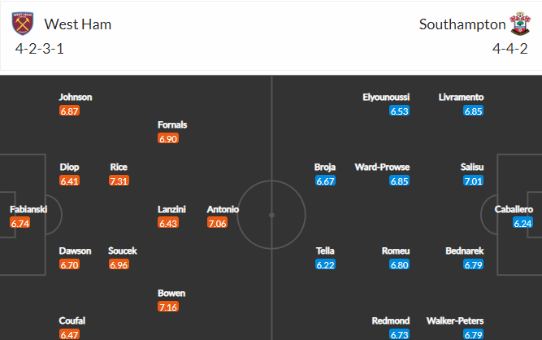Select Caballero's 6.24 rating badge
This screenshot has height=340, width=542.
[x=522, y=223]
